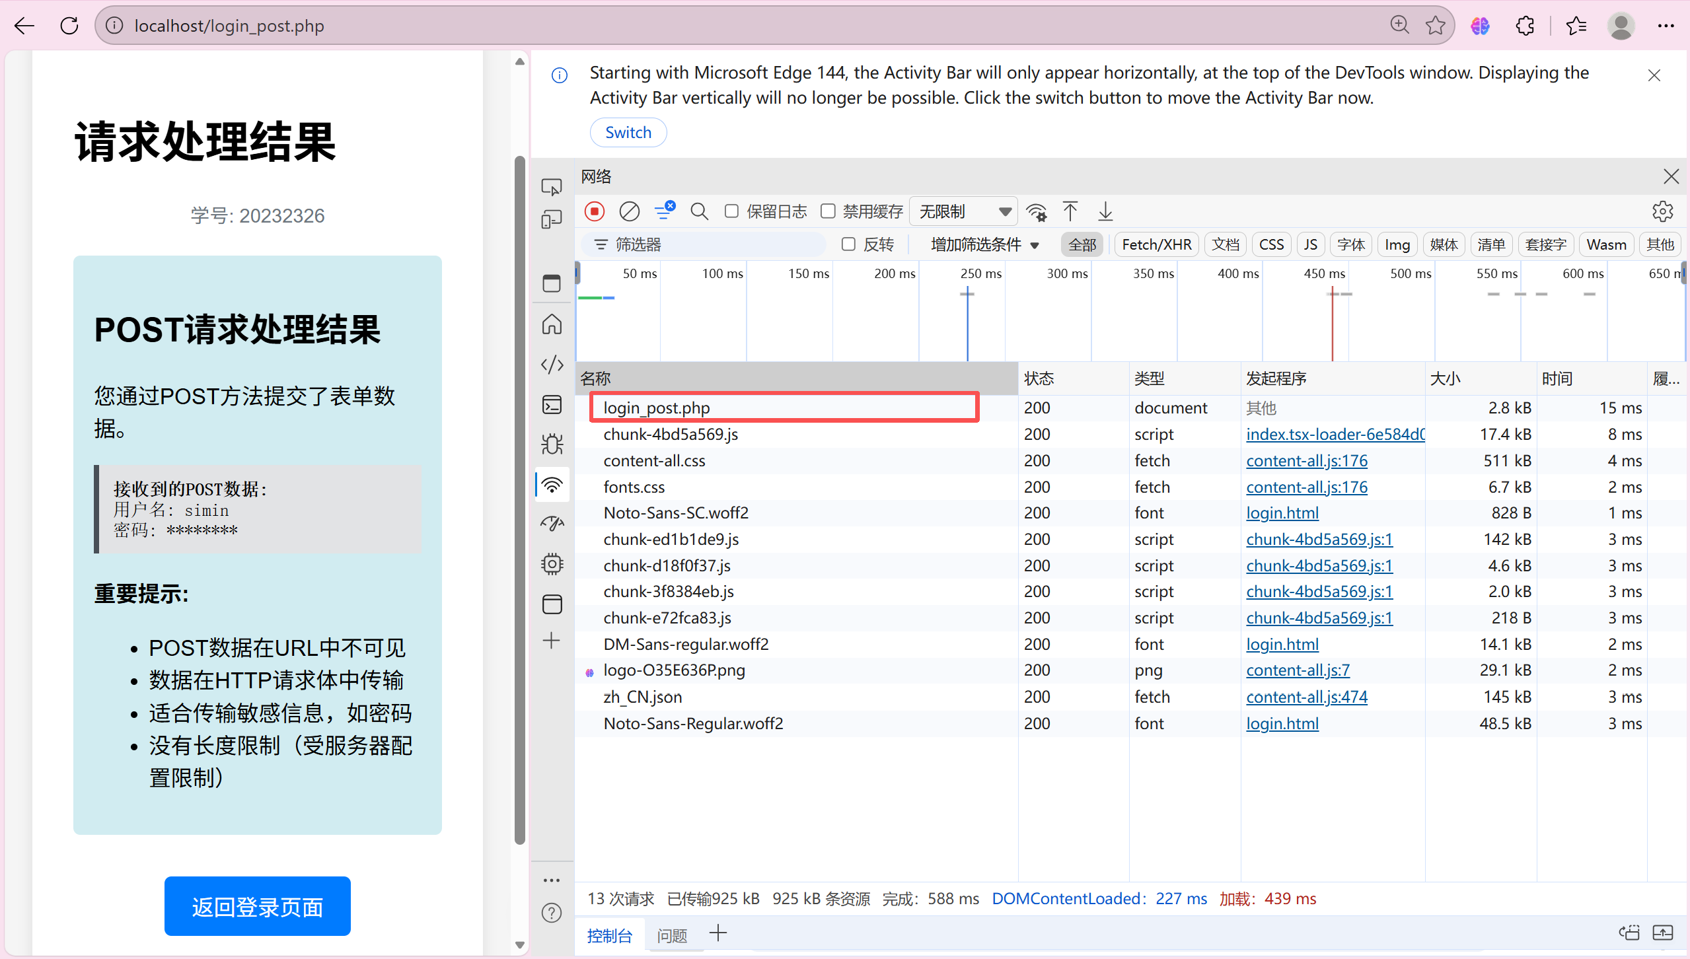This screenshot has width=1690, height=959.
Task: Open the 无限制 throttling dropdown
Action: (963, 211)
